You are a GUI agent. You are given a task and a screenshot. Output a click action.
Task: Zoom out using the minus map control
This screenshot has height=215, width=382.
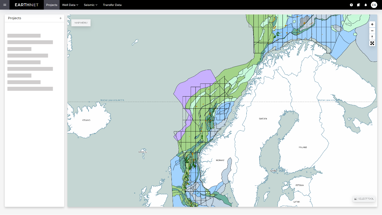click(x=372, y=31)
